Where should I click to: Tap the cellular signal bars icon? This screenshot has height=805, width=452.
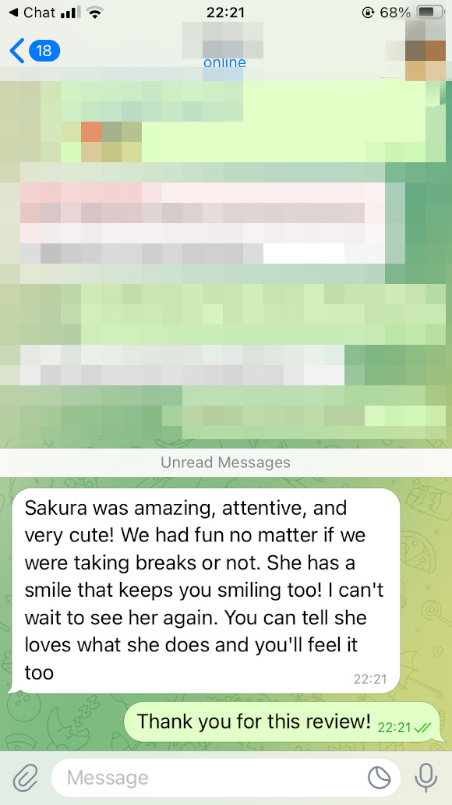tap(71, 12)
